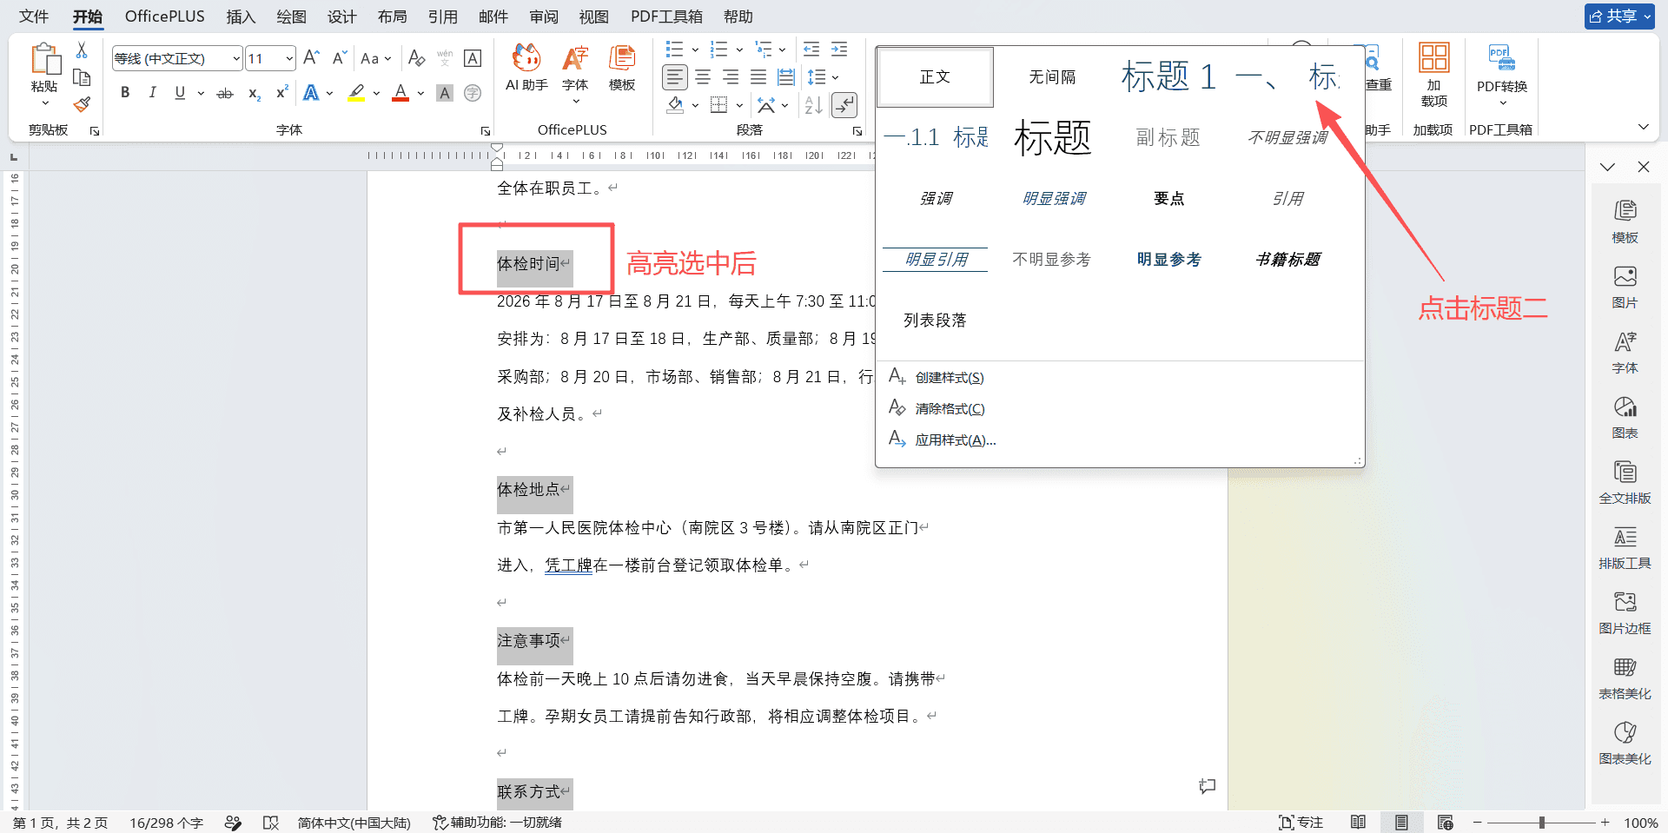Increase paragraph indent
This screenshot has height=833, width=1668.
pos(839,50)
